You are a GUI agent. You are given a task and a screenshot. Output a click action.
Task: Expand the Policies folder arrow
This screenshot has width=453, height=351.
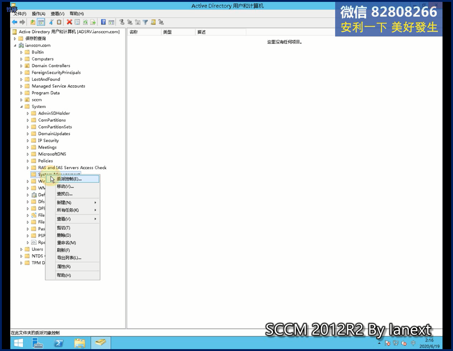(28, 161)
